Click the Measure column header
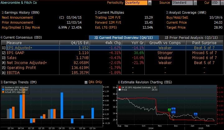Viewport: 224px width, 130px height. coord(32,43)
